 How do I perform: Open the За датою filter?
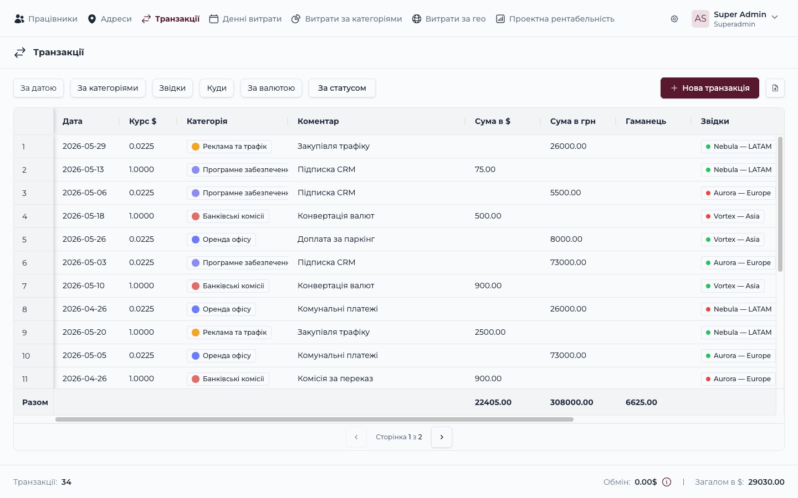click(x=39, y=88)
